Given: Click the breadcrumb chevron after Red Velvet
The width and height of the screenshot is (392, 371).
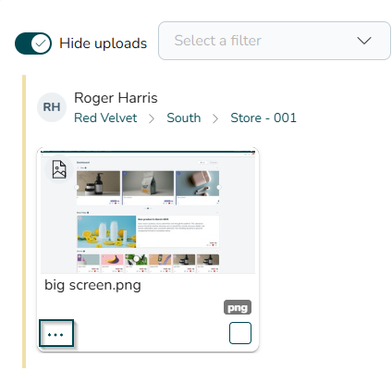Looking at the screenshot, I should (152, 118).
